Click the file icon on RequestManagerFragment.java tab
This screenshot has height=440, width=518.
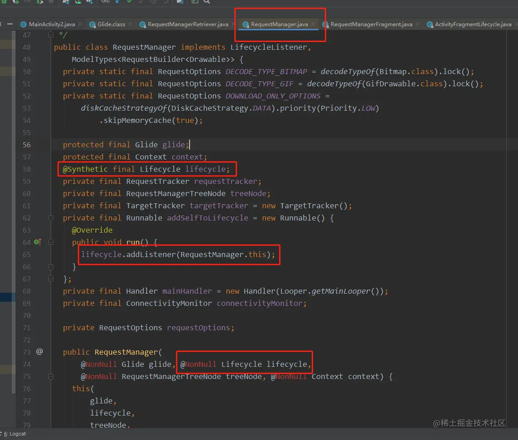(x=325, y=24)
